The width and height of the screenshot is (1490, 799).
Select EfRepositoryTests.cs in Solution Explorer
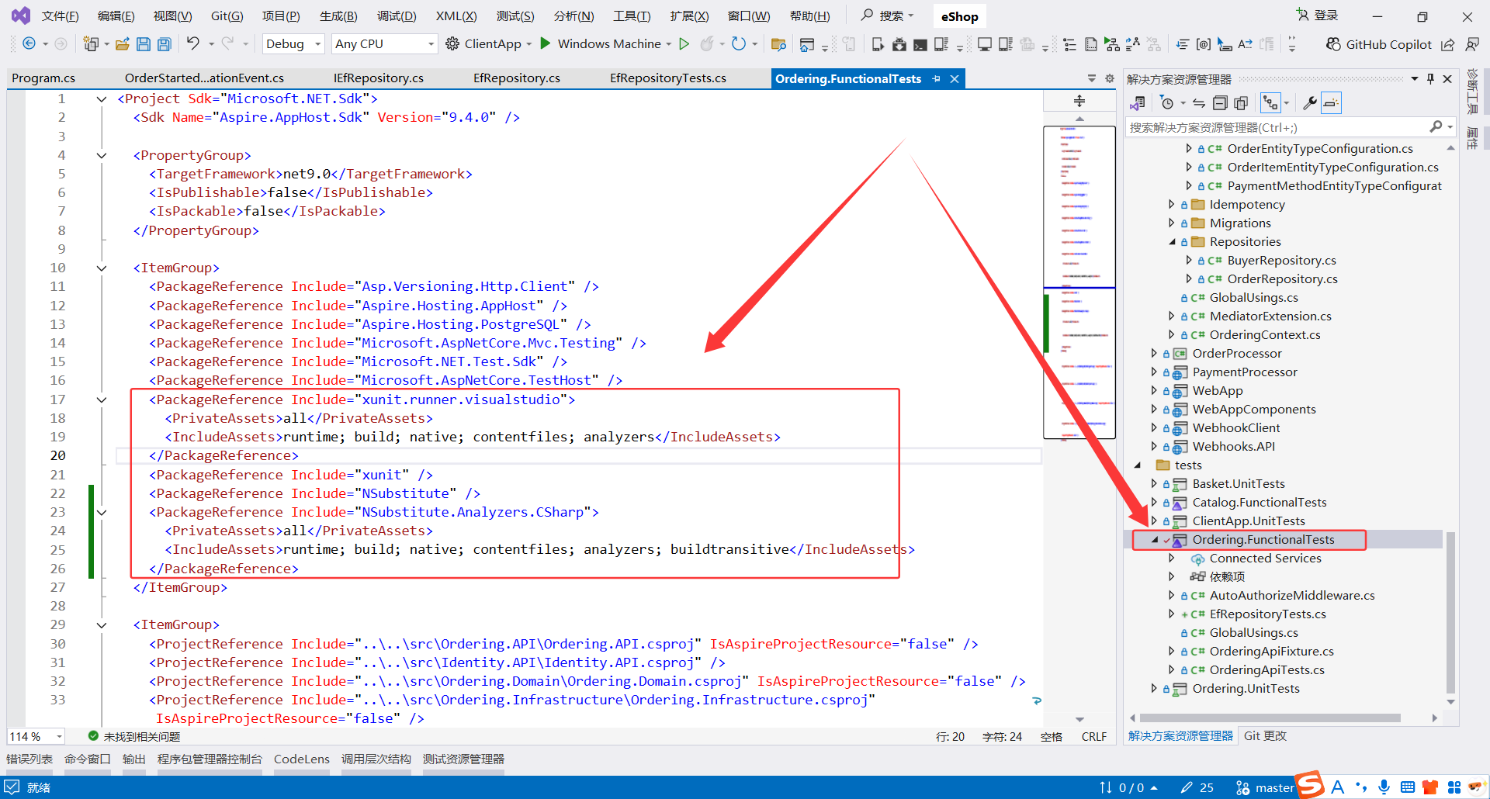tap(1267, 614)
